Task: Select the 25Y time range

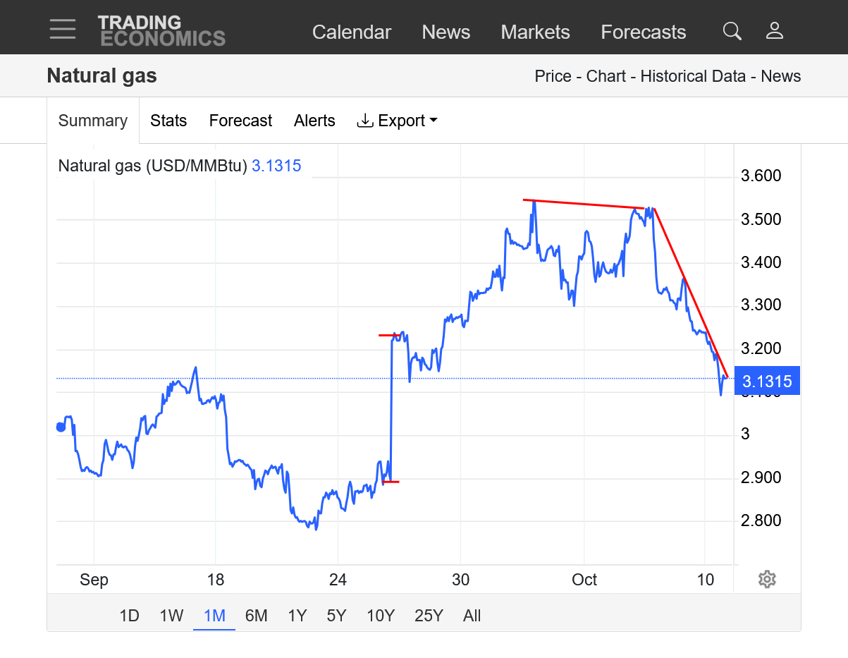Action: (x=429, y=616)
